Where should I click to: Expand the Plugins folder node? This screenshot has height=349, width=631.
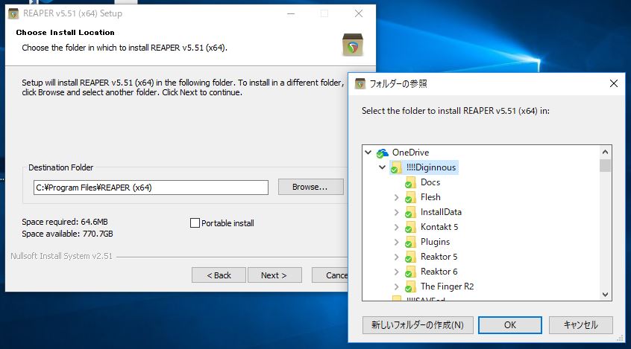(396, 242)
